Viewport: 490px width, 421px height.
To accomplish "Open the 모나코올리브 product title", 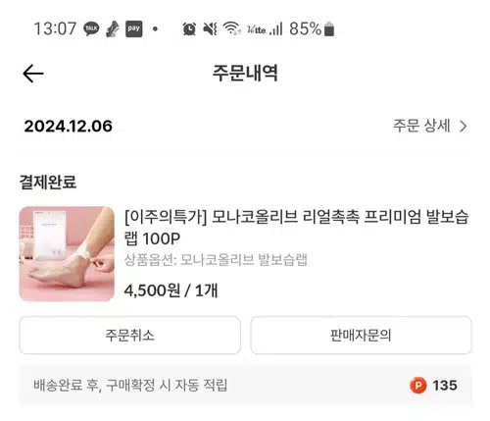I will [296, 228].
